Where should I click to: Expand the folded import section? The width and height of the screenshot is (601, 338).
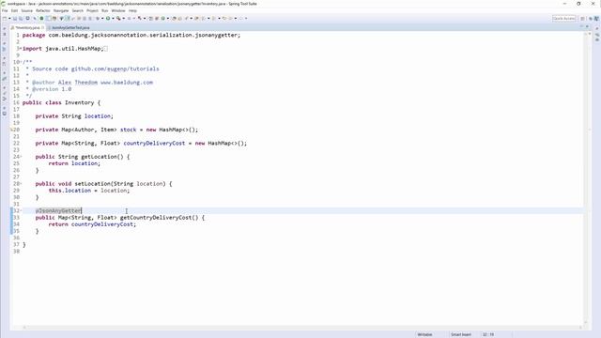[x=20, y=49]
